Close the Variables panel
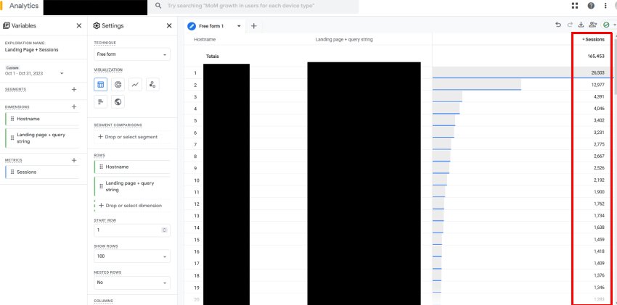The image size is (617, 305). click(79, 25)
